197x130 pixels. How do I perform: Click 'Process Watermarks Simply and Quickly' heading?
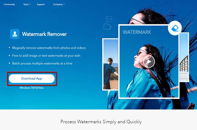101,122
